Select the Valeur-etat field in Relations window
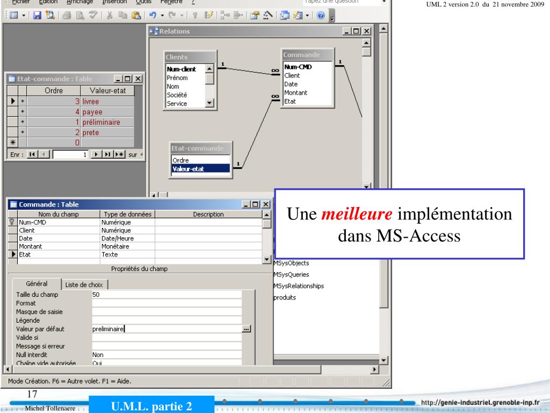Screen dimensions: 550x413 [201, 169]
